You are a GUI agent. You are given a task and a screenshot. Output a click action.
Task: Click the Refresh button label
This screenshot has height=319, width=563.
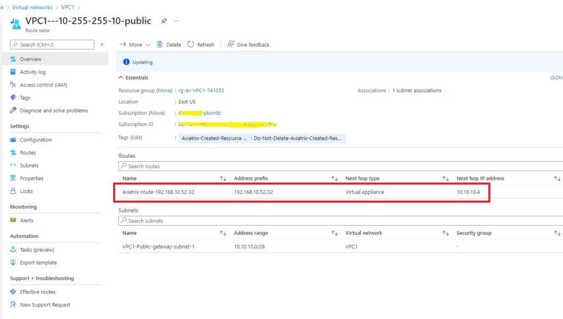tap(206, 45)
